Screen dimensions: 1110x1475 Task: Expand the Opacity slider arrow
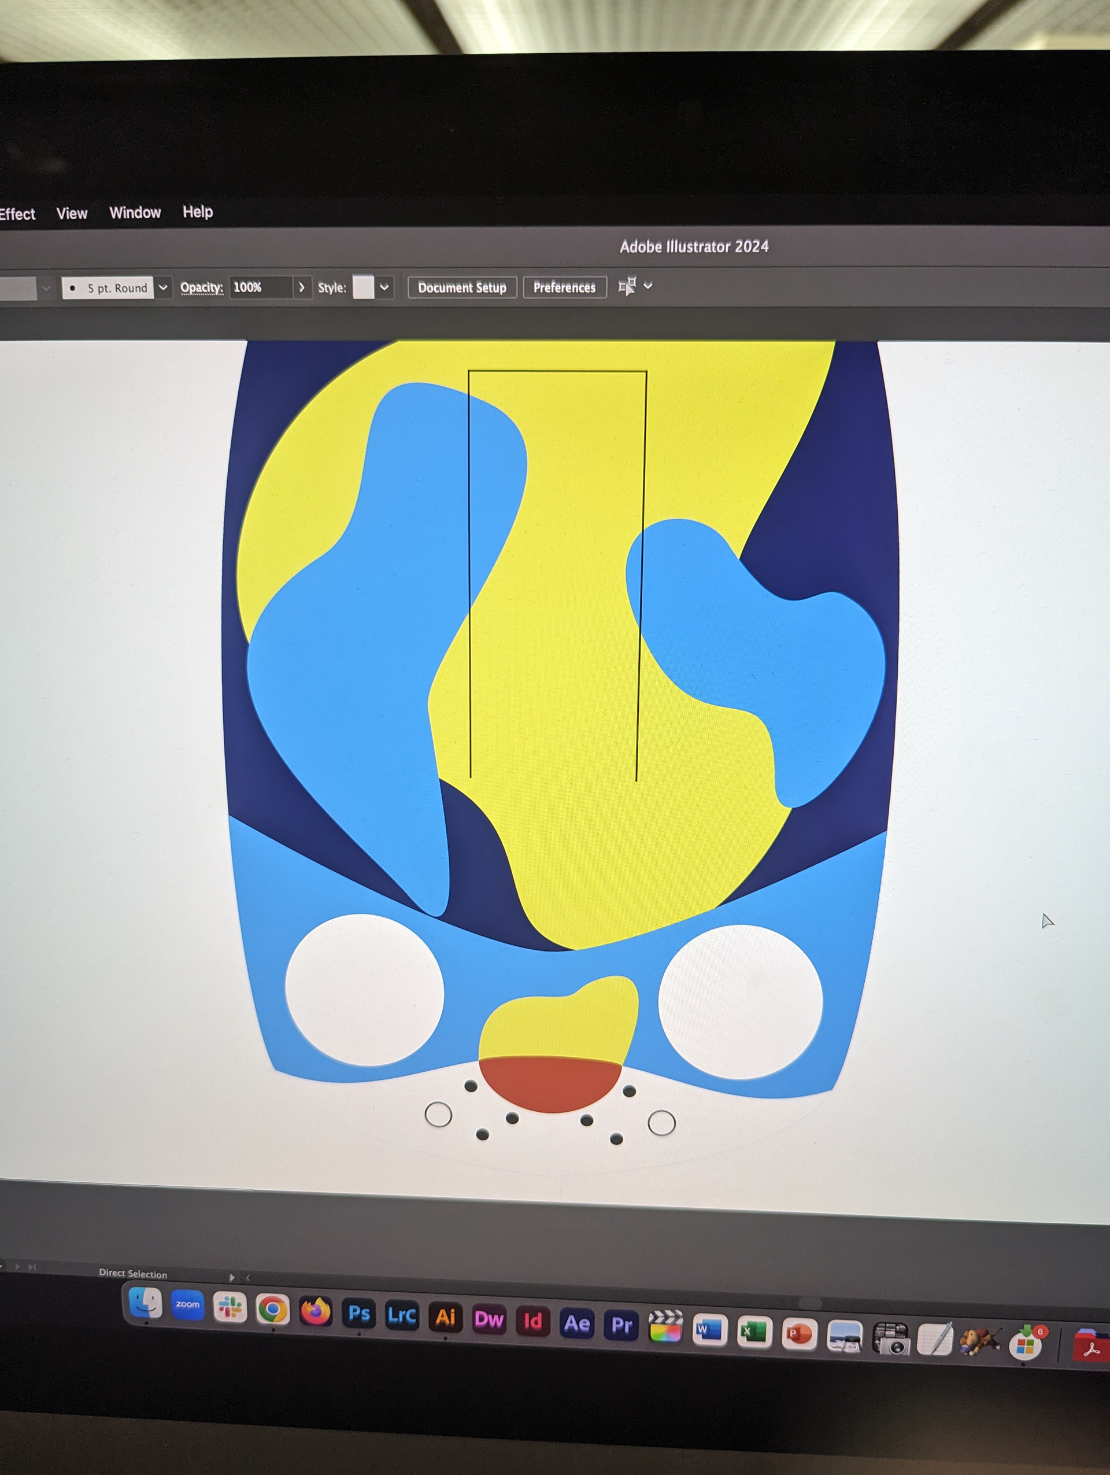[x=302, y=287]
